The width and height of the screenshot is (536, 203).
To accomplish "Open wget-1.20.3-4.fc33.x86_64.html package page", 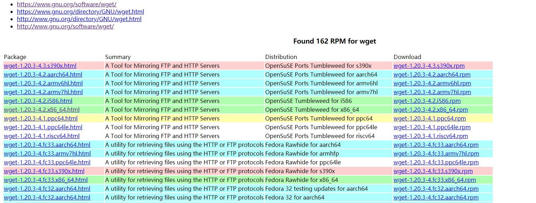I will (46, 180).
